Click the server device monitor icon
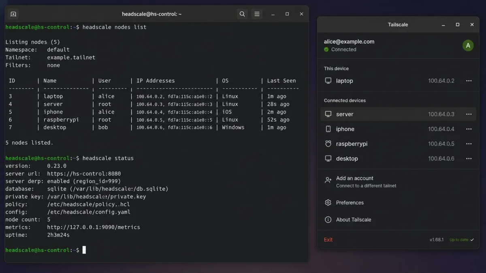The height and width of the screenshot is (273, 486). coord(328,114)
